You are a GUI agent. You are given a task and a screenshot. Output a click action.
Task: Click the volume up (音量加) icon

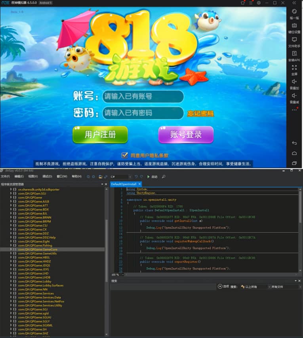point(294,81)
